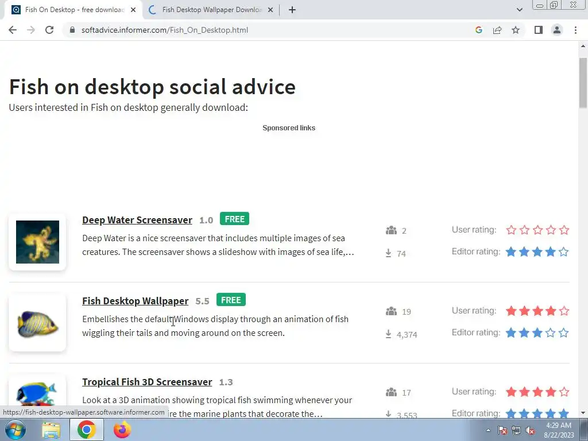The image size is (588, 441).
Task: Click version number 1.0 text
Action: point(206,220)
